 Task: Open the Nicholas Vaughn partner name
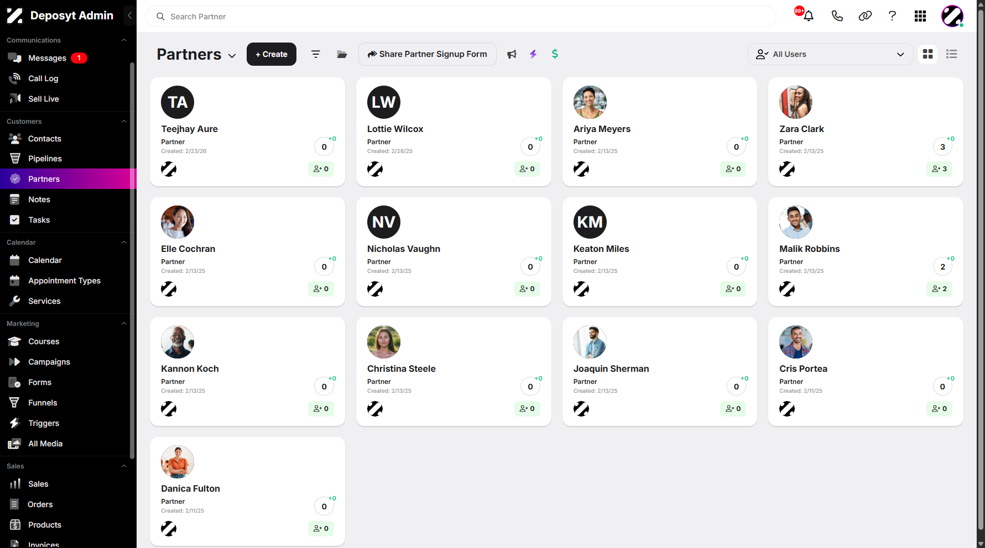tap(404, 249)
